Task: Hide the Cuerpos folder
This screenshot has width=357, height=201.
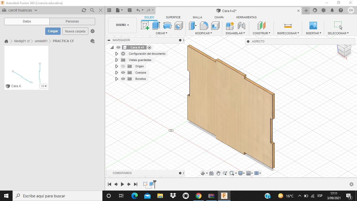Action: (x=123, y=72)
